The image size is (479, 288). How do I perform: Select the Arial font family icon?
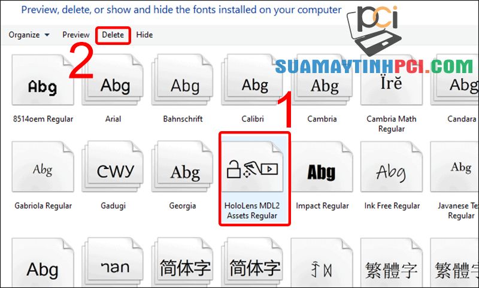[113, 80]
